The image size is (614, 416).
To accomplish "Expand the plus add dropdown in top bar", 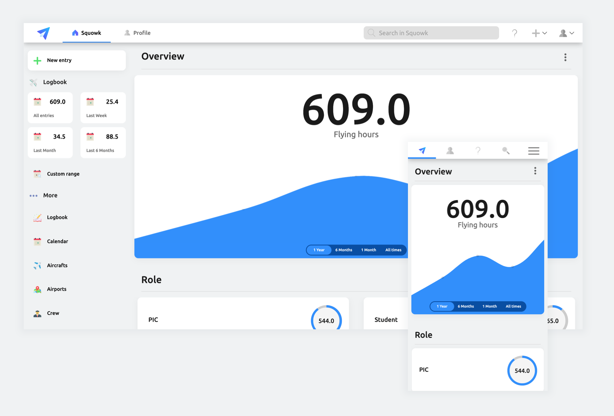I will pyautogui.click(x=539, y=33).
